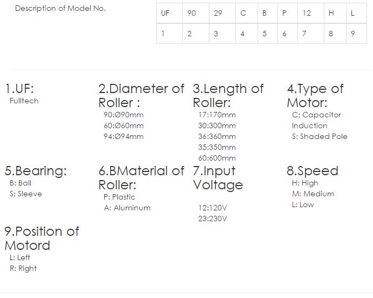Click the "60:600mm" length entry

coord(217,158)
